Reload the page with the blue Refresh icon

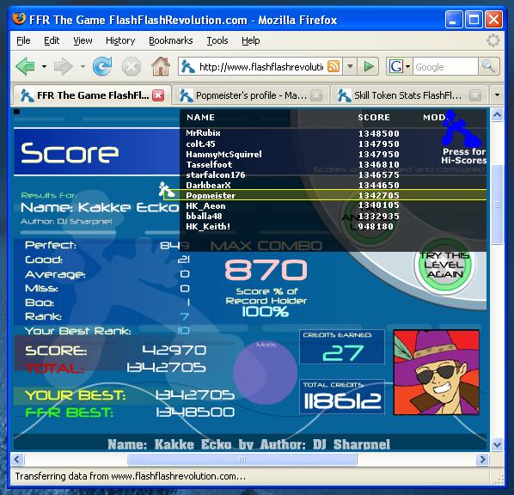(102, 66)
